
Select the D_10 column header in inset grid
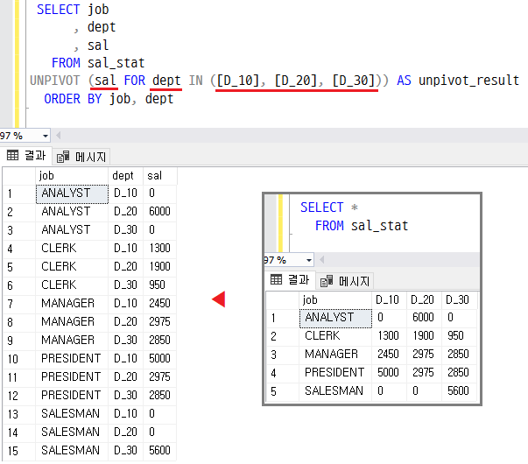[389, 300]
